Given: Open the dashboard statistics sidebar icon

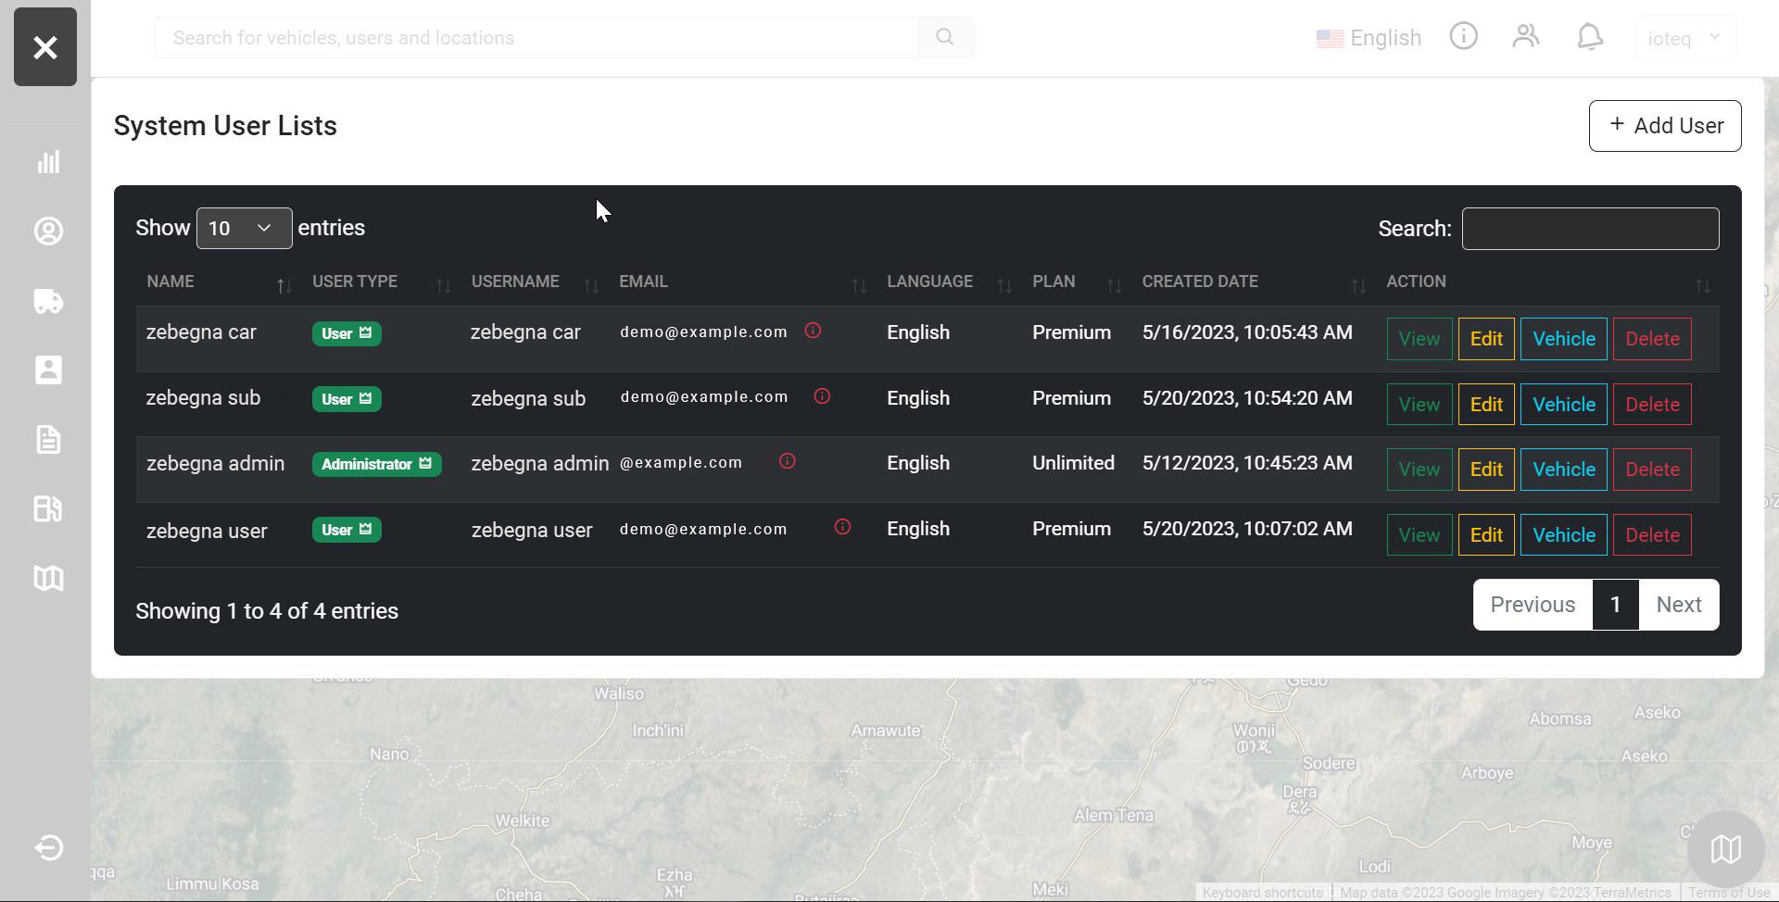Looking at the screenshot, I should [x=48, y=162].
